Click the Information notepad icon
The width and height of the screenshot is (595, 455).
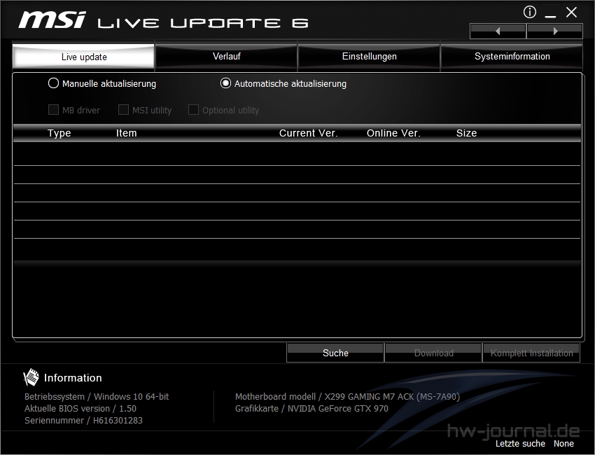(31, 377)
